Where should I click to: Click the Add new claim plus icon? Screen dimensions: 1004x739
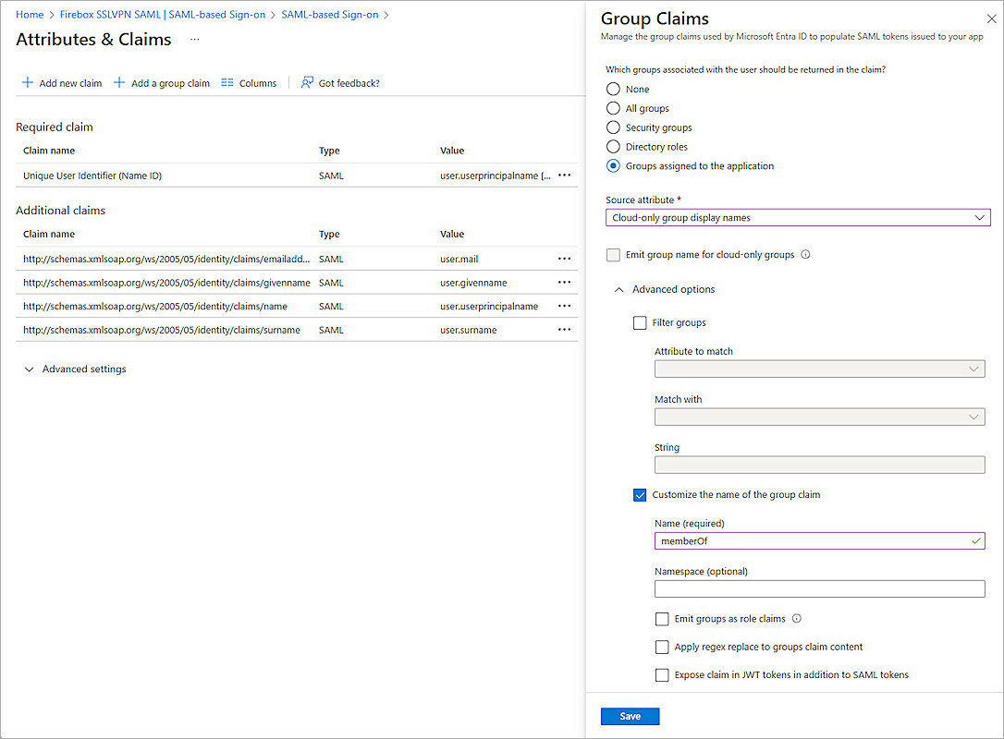tap(27, 82)
